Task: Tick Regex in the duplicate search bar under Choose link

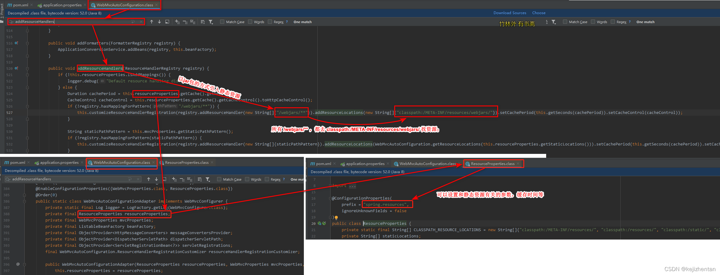Action: click(613, 22)
